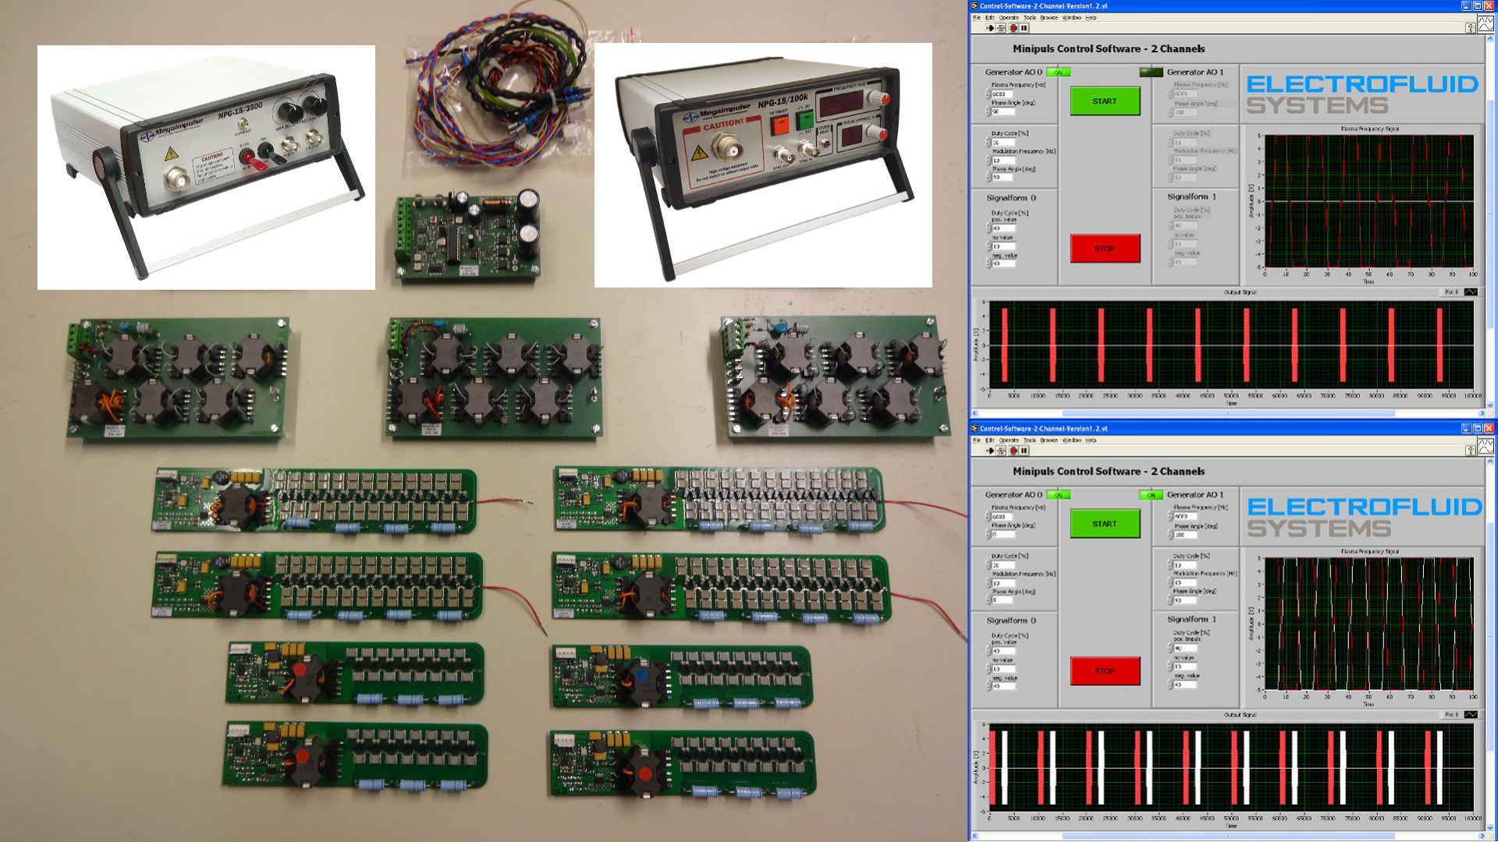Image resolution: width=1498 pixels, height=842 pixels.
Task: Click AO 0 Modulation Frequency stepper arrows, lower window
Action: coord(989,583)
